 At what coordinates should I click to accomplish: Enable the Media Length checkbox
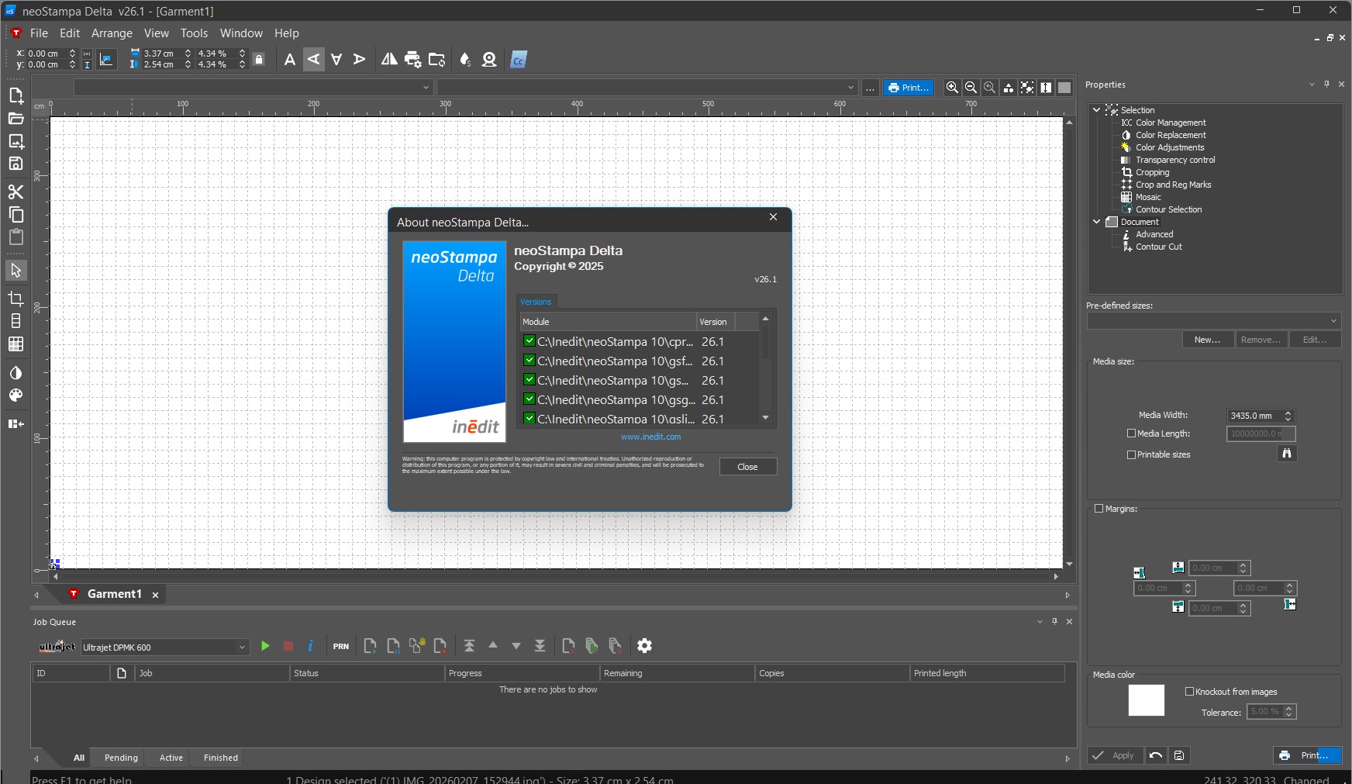point(1131,433)
